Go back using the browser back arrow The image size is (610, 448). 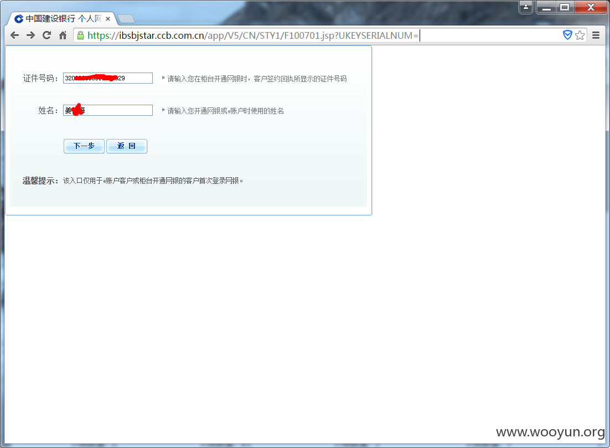pyautogui.click(x=15, y=35)
